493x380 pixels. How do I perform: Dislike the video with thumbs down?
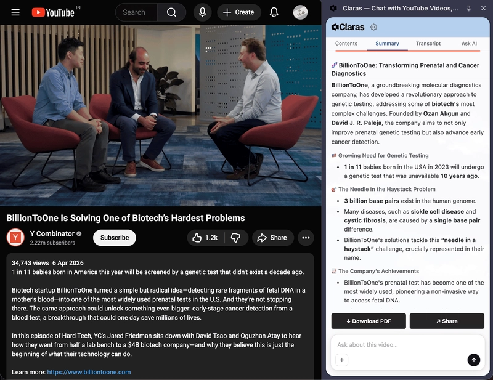point(235,238)
